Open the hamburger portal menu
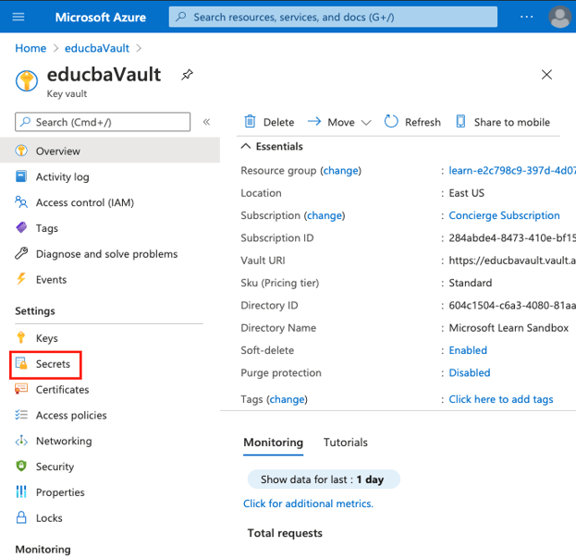Screen dimensions: 576x558 point(18,17)
